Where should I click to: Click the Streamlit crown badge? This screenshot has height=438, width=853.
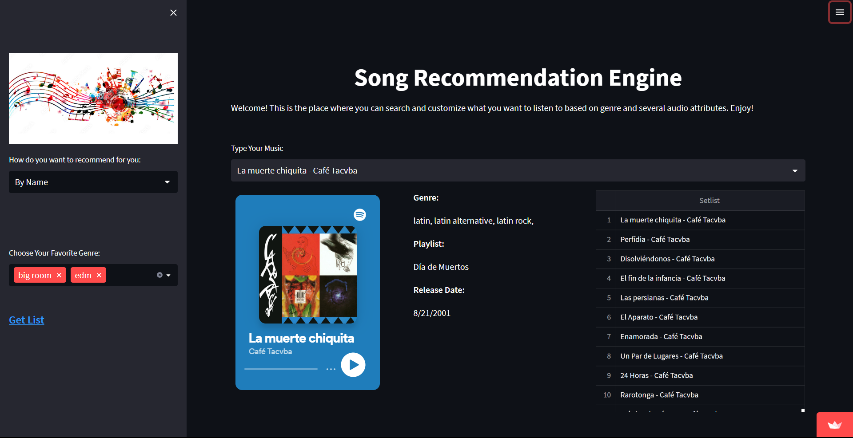835,425
